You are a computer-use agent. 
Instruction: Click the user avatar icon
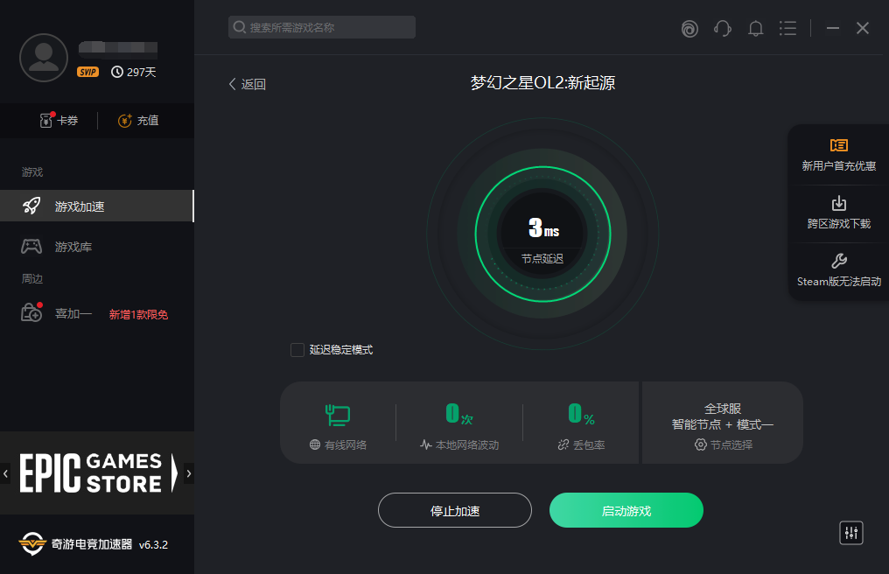[x=44, y=58]
